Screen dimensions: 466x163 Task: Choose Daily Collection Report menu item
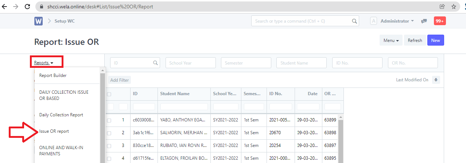61,115
